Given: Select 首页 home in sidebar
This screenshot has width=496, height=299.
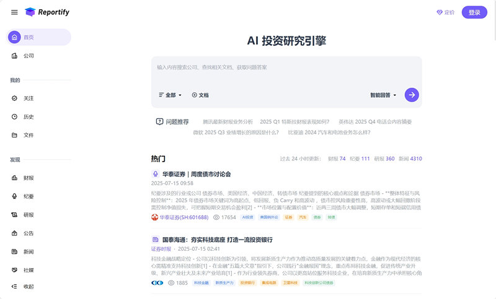Looking at the screenshot, I should tap(38, 37).
